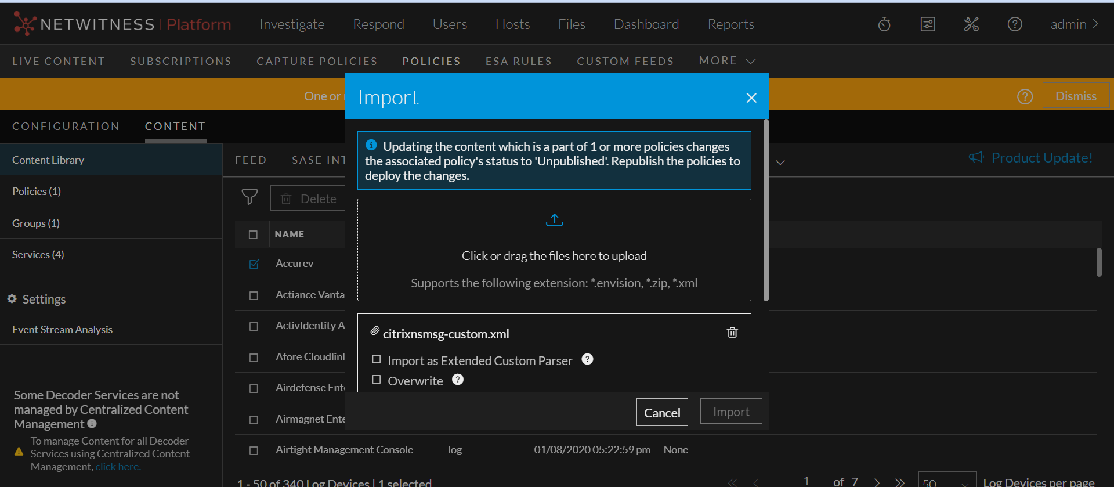Open the configuration panel icon in header
The width and height of the screenshot is (1114, 487).
928,24
